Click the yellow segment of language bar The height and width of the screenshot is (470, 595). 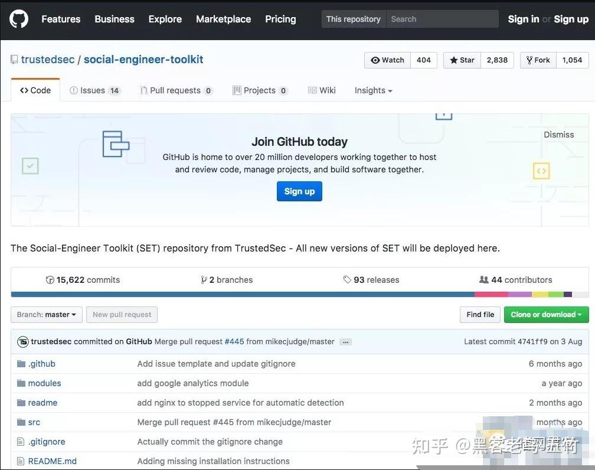[x=540, y=294]
